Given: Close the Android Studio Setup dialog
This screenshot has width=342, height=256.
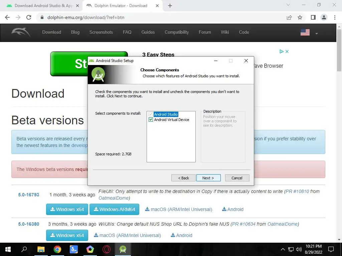Looking at the screenshot, I should click(246, 61).
